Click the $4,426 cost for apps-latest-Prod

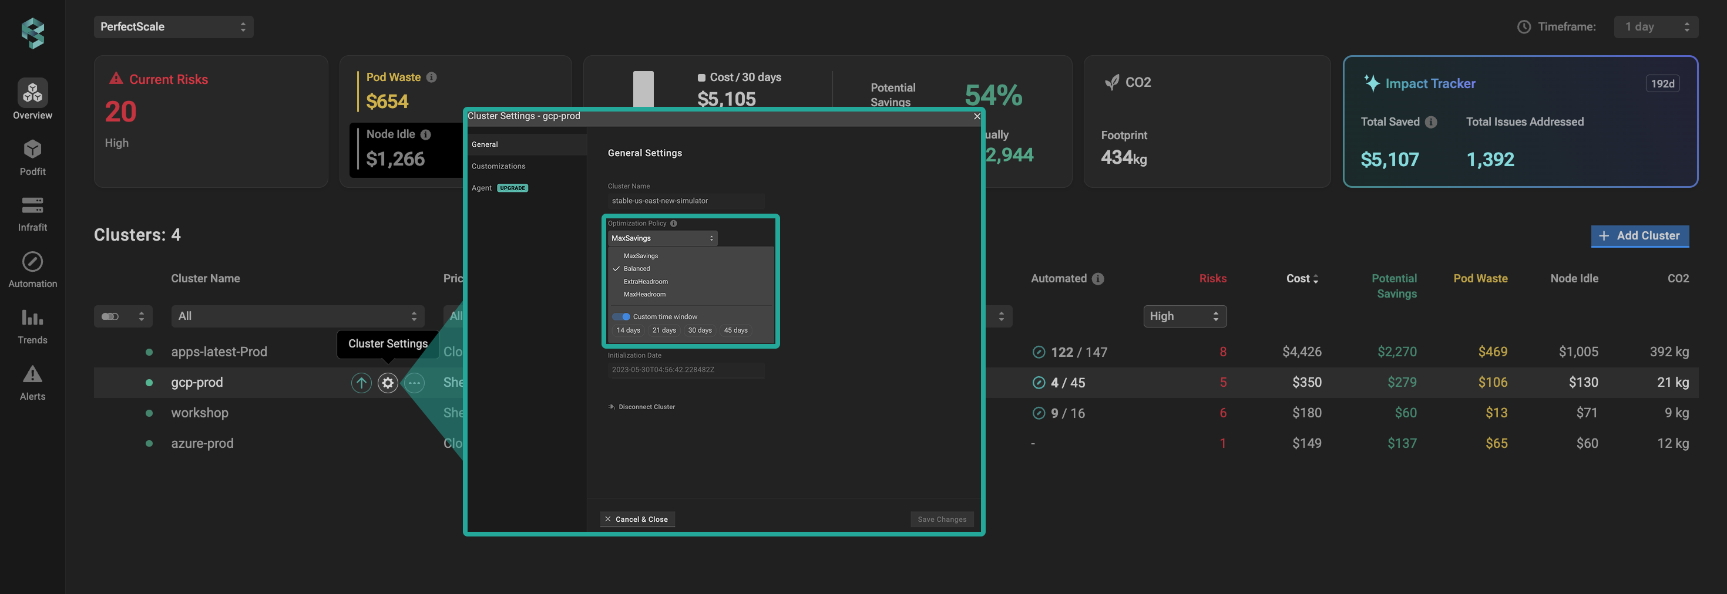(x=1302, y=352)
